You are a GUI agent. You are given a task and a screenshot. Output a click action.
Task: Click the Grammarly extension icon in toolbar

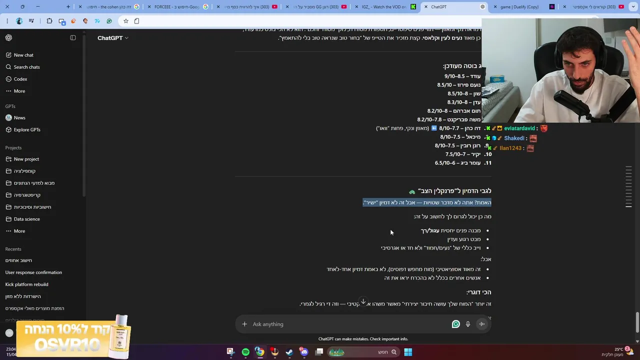[109, 21]
